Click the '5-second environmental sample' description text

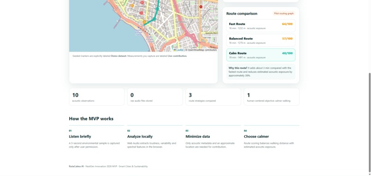click(94, 145)
